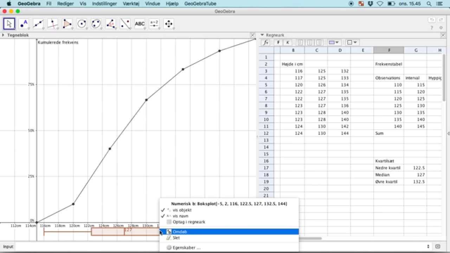Image resolution: width=450 pixels, height=253 pixels.
Task: Open the settings gear icon under Redo
Action: point(441,28)
